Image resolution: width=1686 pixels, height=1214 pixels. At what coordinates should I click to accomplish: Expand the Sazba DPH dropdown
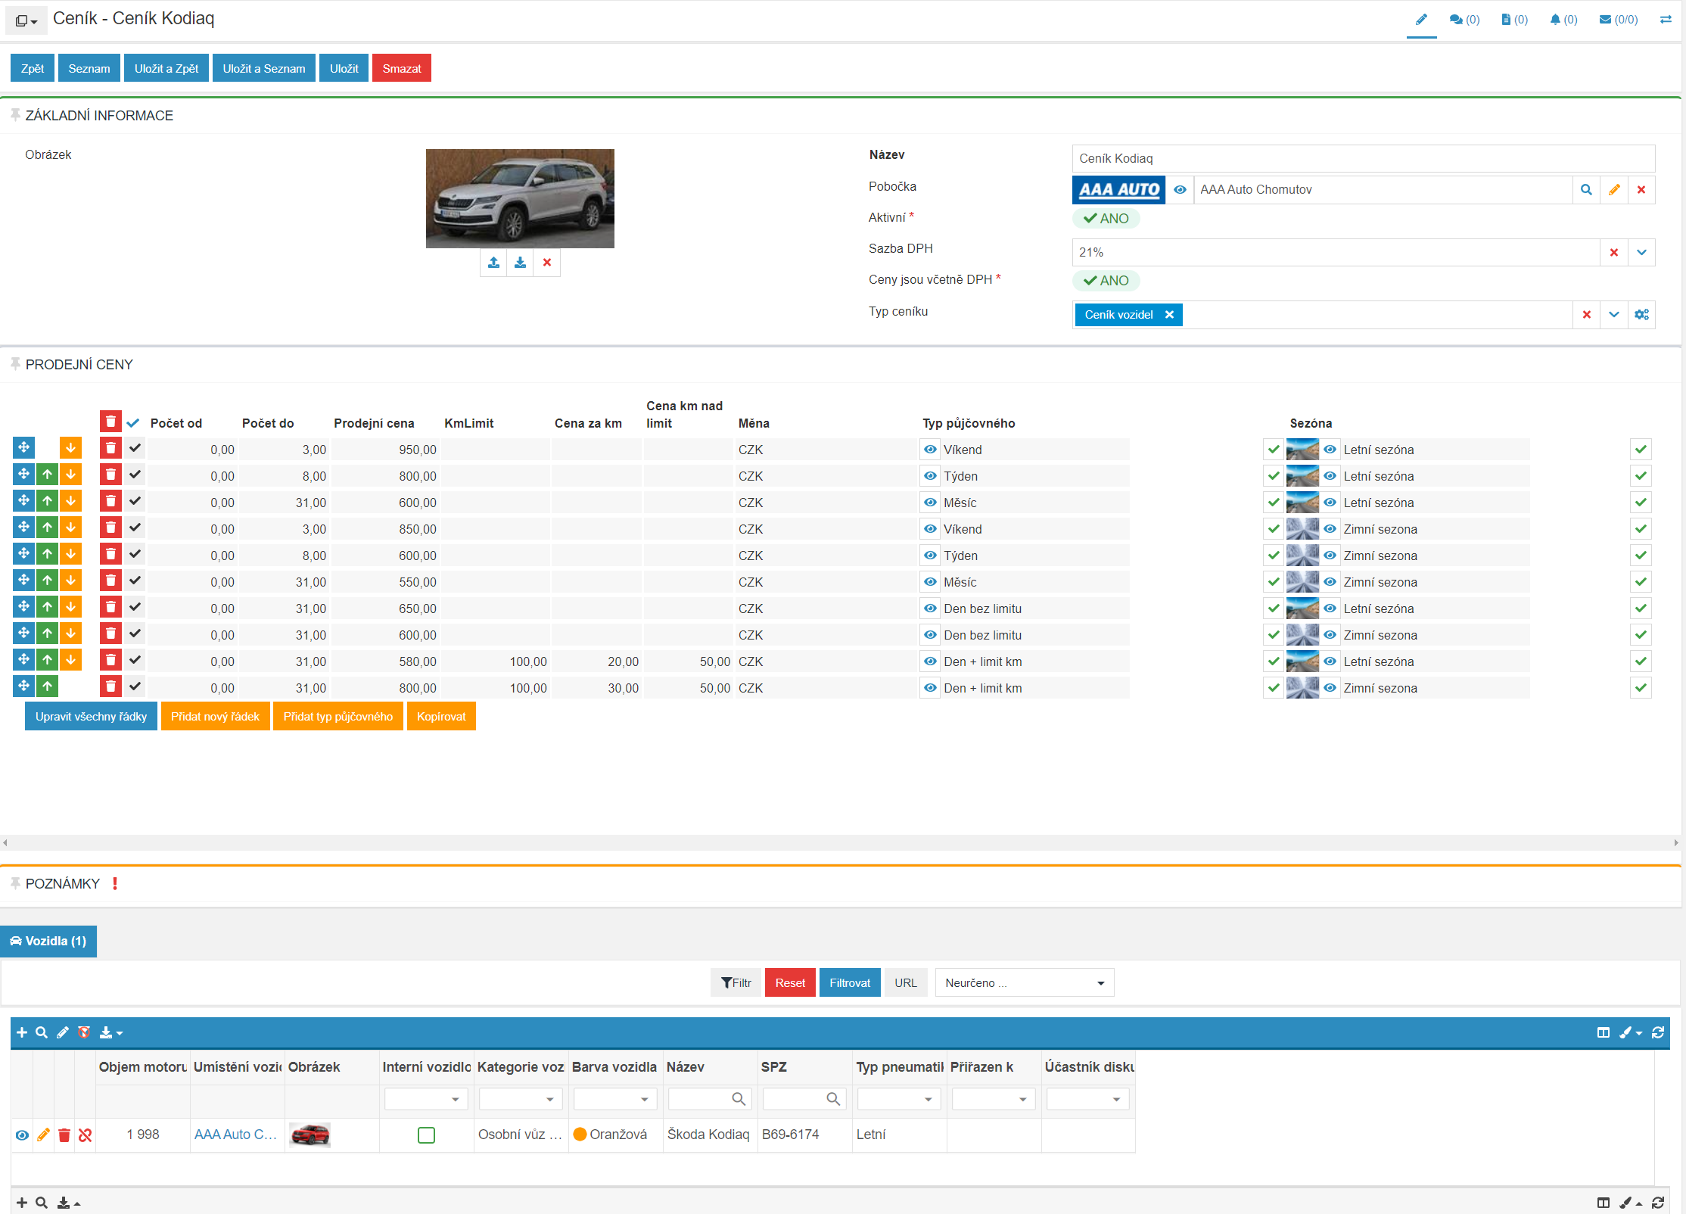1641,253
